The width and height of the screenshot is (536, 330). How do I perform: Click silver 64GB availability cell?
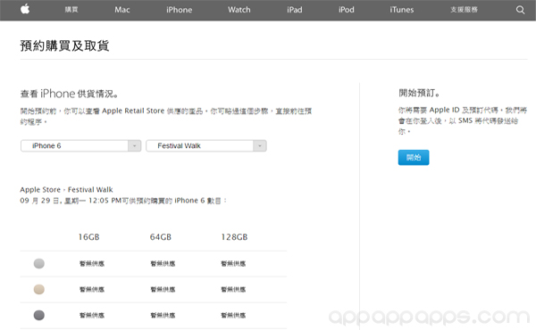pyautogui.click(x=163, y=263)
